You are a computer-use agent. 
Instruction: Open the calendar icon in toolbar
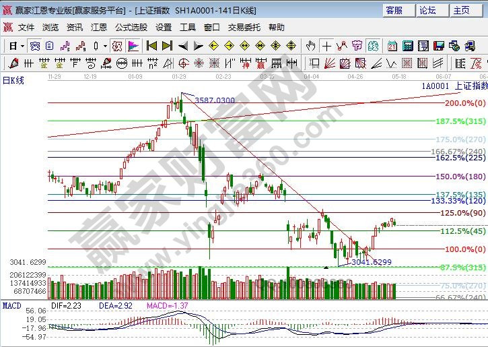(392, 46)
